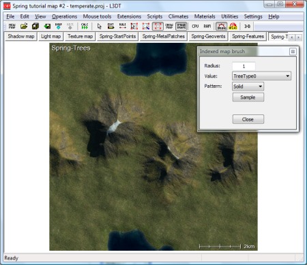
Task: Open the Operations menu
Action: click(x=64, y=16)
